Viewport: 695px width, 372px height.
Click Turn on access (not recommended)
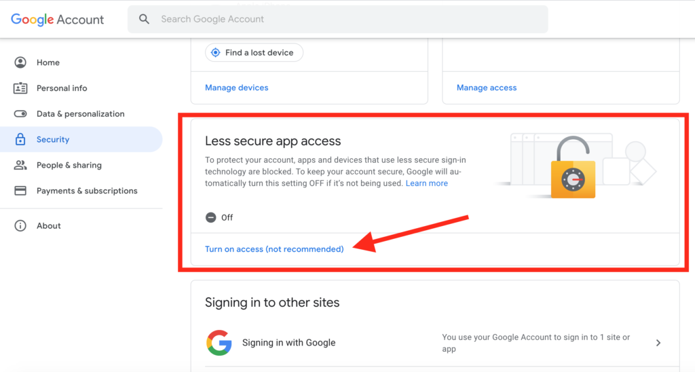tap(274, 249)
